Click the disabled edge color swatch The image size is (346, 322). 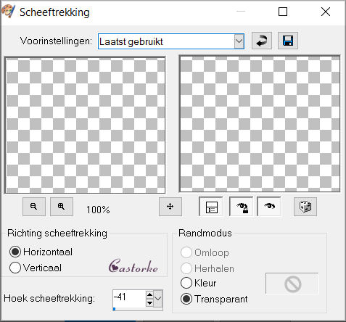tap(292, 284)
